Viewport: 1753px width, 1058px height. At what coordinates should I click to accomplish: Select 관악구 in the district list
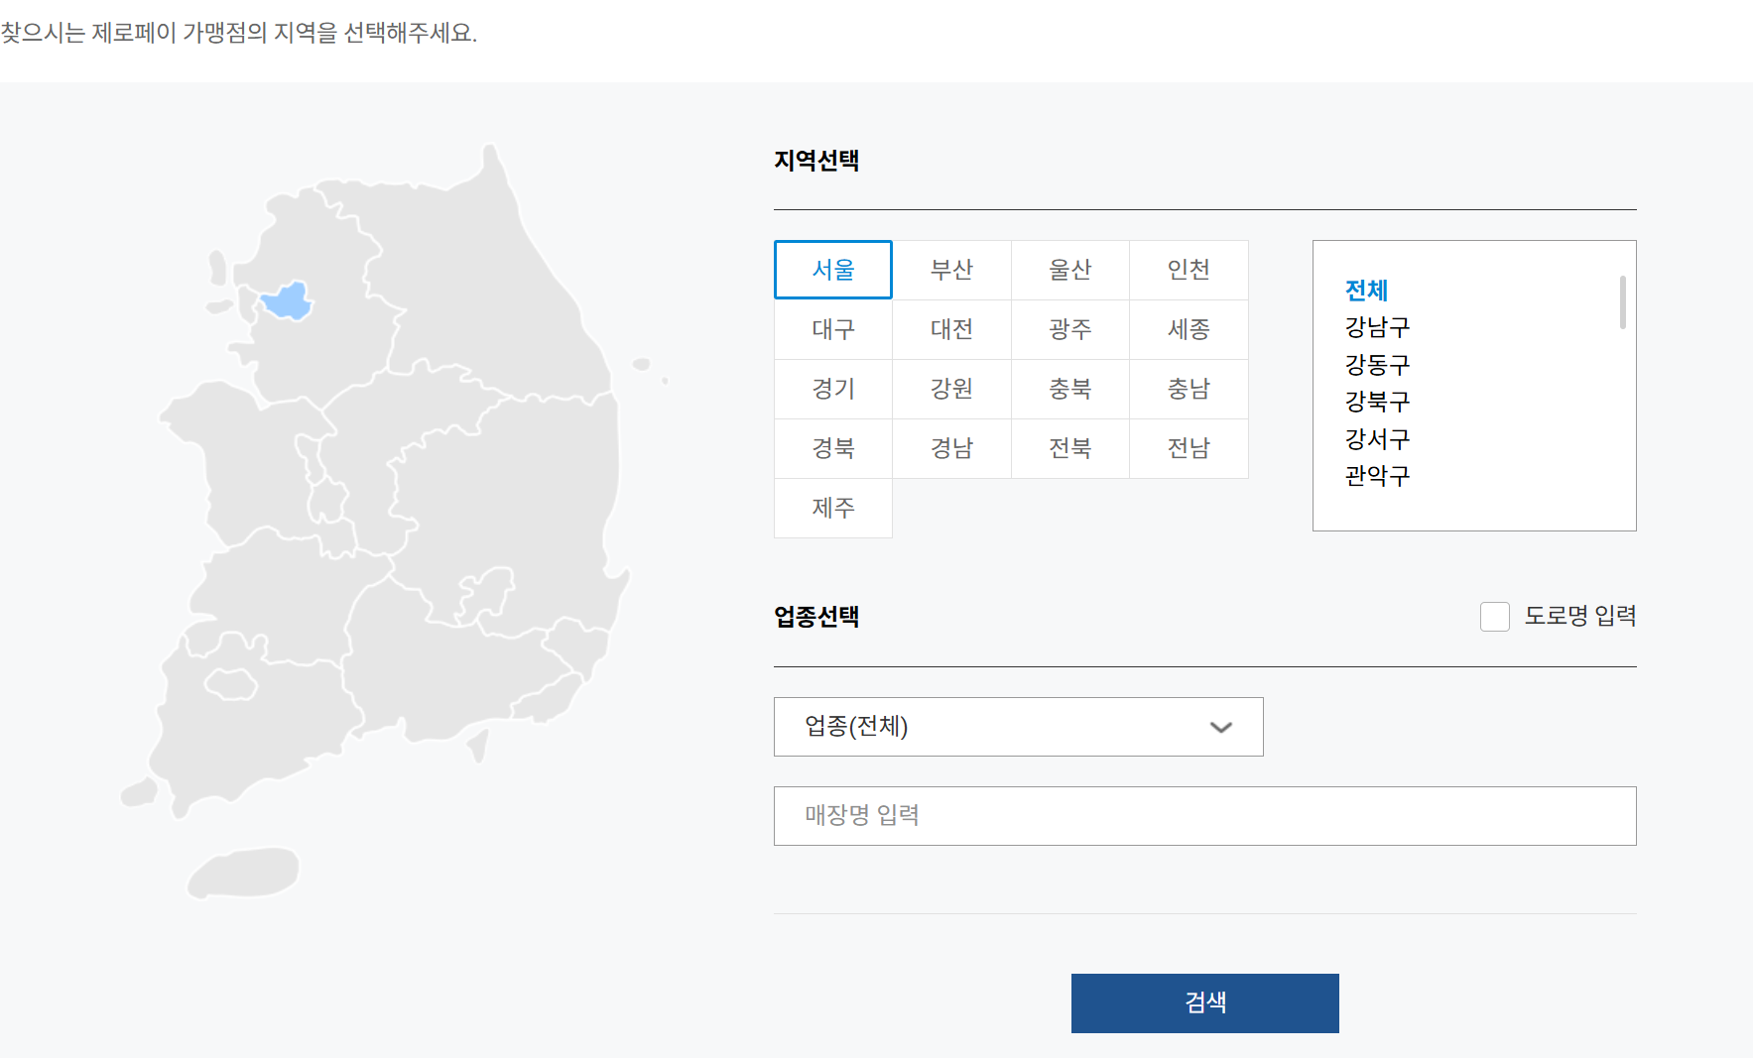[1377, 476]
